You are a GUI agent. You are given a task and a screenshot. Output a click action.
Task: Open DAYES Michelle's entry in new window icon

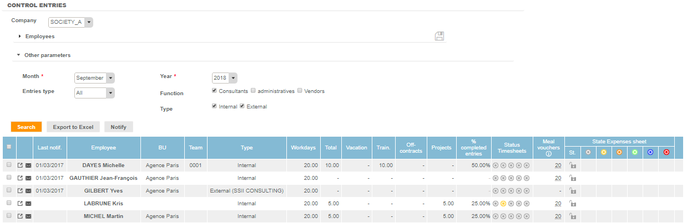[20, 165]
